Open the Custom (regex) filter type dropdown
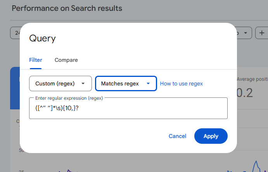Image resolution: width=268 pixels, height=172 pixels. pyautogui.click(x=61, y=83)
